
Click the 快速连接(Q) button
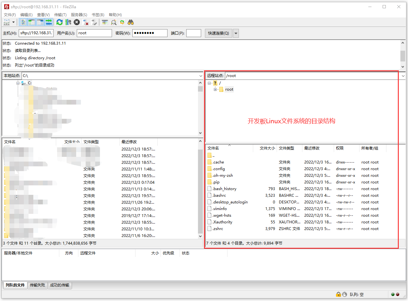[x=219, y=33]
